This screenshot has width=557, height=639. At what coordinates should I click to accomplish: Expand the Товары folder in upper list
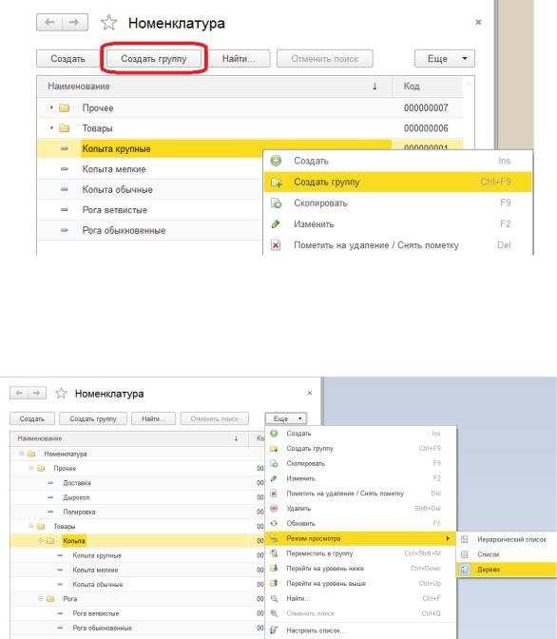tap(51, 128)
